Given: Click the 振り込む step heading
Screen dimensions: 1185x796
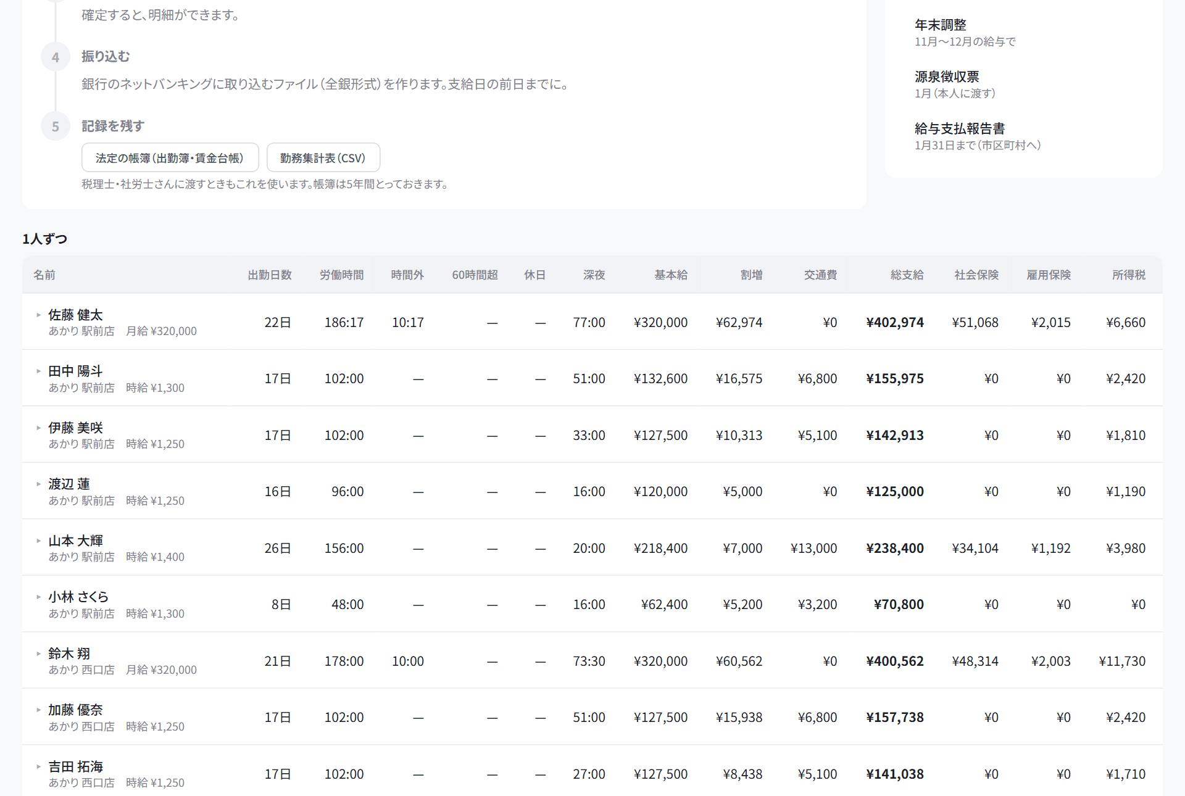Looking at the screenshot, I should 106,56.
